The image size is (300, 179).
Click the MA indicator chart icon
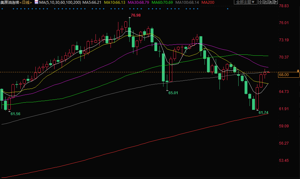(36, 2)
